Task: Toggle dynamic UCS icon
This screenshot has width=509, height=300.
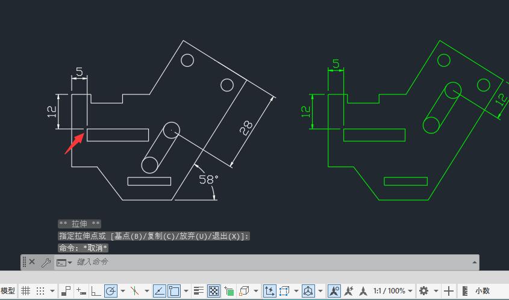Action: (269, 291)
